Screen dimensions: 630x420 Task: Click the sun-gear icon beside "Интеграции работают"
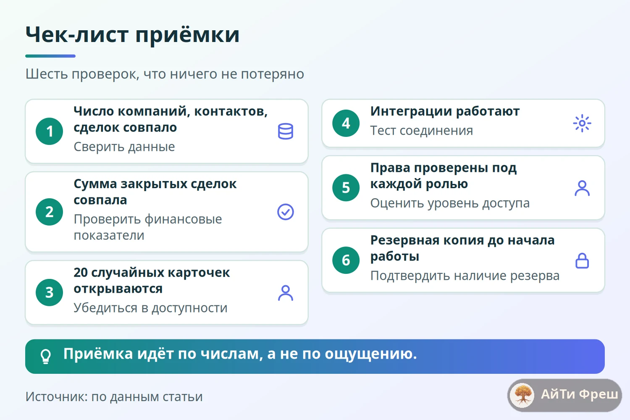[582, 123]
